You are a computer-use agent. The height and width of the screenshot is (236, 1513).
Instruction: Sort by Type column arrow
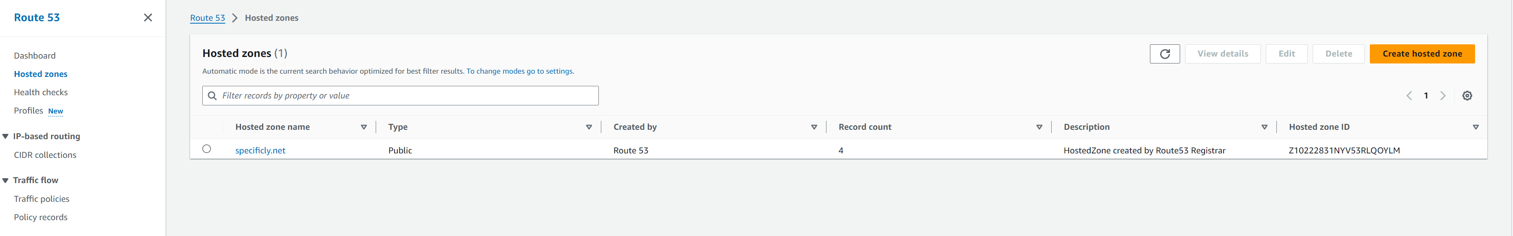589,127
